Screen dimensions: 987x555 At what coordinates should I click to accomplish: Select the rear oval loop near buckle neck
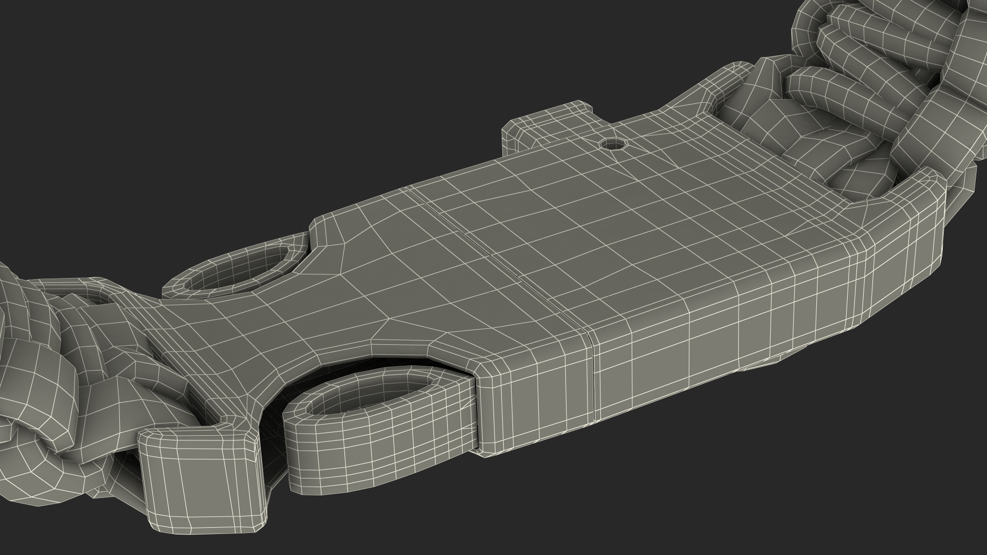click(x=236, y=270)
